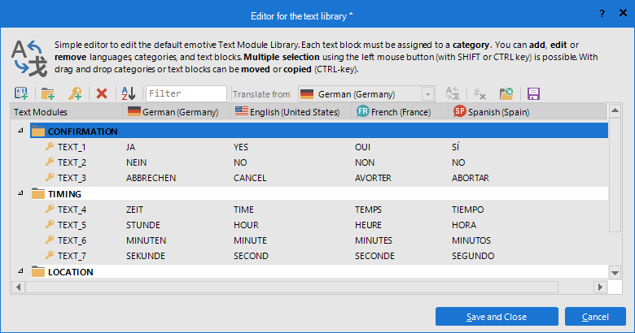This screenshot has width=635, height=333.
Task: Click the German cell NEIN
Action: (137, 162)
